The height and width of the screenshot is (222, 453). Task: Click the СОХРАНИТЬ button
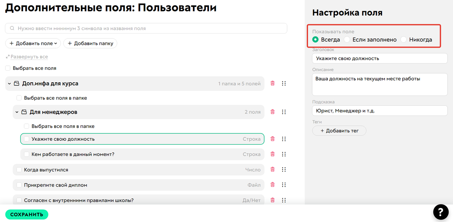pyautogui.click(x=26, y=214)
